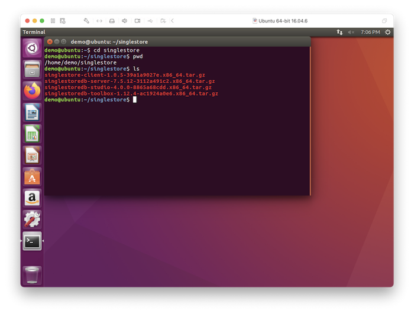The width and height of the screenshot is (414, 314).
Task: Click the singlestore-client tar.gz filename
Action: (125, 75)
